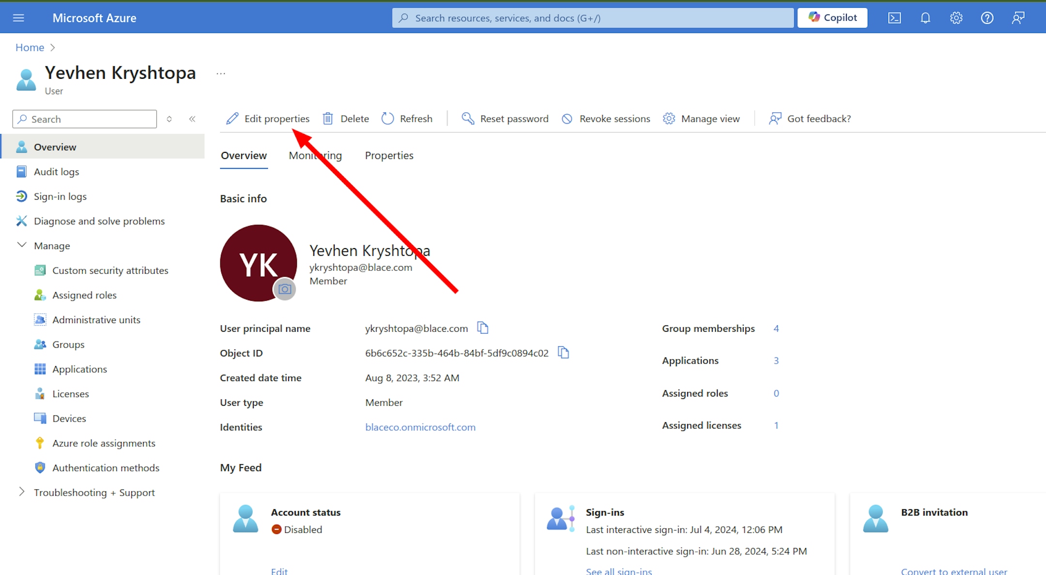
Task: Click the help question mark icon
Action: pyautogui.click(x=987, y=18)
